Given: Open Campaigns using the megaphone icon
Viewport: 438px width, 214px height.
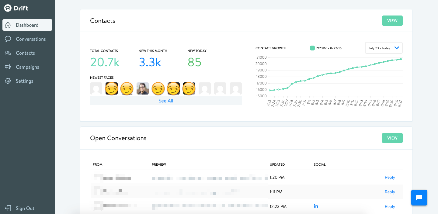Looking at the screenshot, I should [x=8, y=67].
